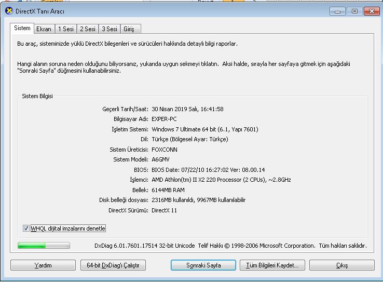The width and height of the screenshot is (383, 283).
Task: Run 64-bit DxDiag'ı Çalıştır button
Action: tap(113, 265)
